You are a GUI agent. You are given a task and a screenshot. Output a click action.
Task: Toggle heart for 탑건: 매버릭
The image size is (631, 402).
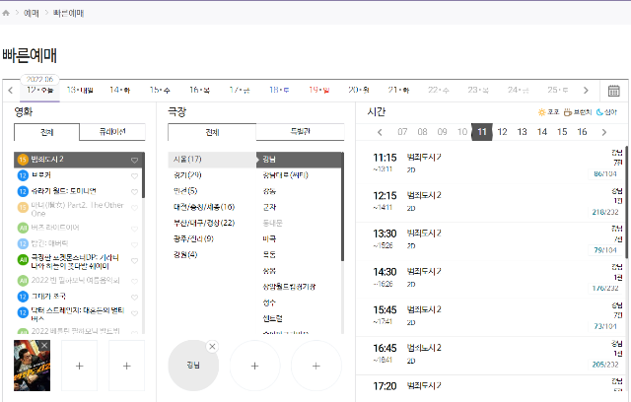point(134,244)
